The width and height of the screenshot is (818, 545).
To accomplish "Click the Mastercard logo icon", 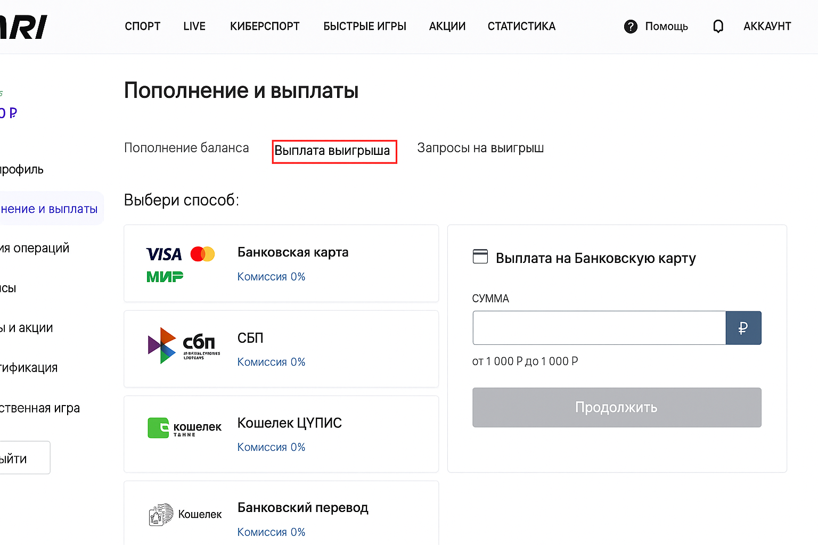I will pyautogui.click(x=202, y=254).
